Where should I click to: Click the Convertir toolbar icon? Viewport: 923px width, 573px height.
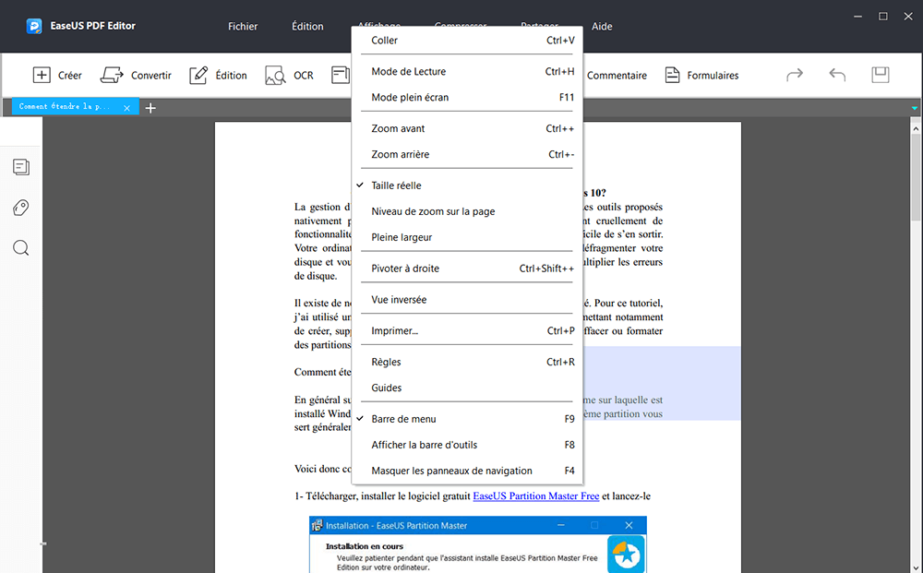(x=112, y=76)
